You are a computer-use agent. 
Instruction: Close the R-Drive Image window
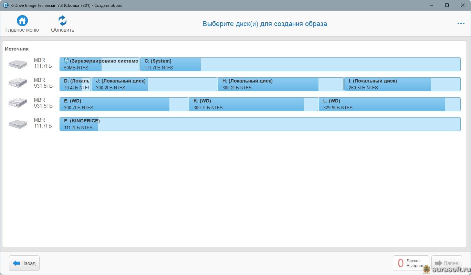point(463,5)
